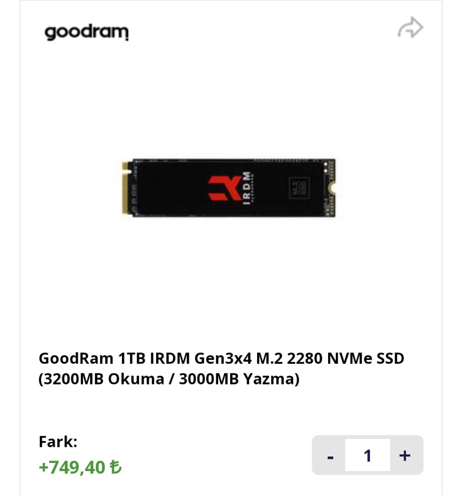Open the goodram brand logo
This screenshot has width=462, height=495.
(x=87, y=32)
